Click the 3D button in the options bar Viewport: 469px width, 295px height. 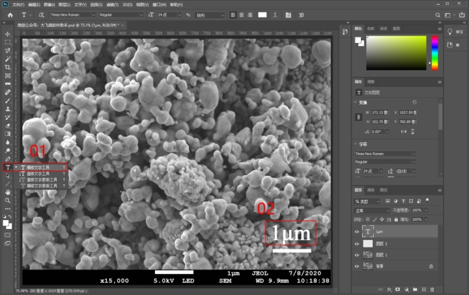[301, 15]
